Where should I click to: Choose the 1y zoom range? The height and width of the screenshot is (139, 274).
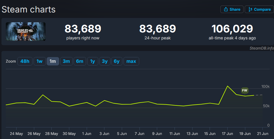[92, 61]
